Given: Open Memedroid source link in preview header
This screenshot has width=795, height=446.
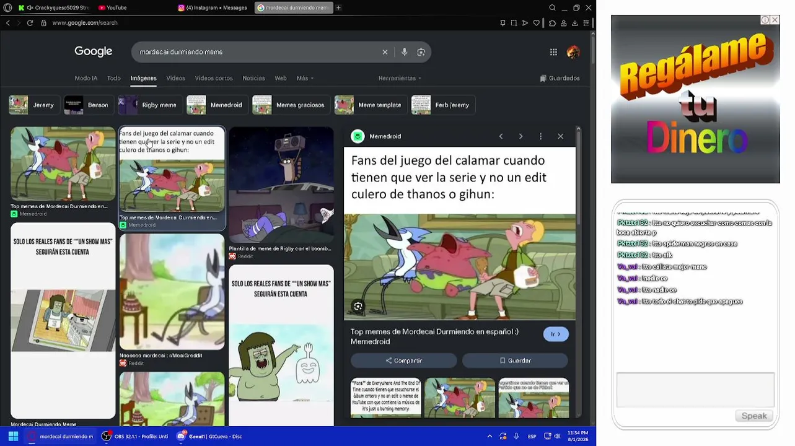Looking at the screenshot, I should tap(376, 136).
